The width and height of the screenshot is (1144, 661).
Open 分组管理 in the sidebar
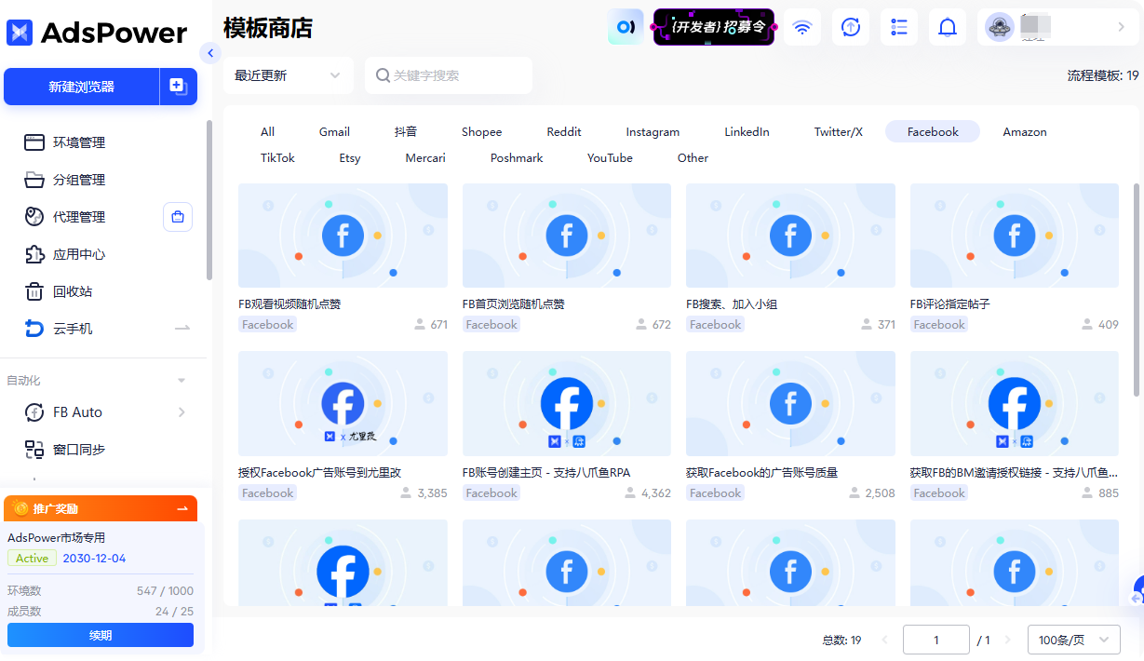[x=78, y=180]
